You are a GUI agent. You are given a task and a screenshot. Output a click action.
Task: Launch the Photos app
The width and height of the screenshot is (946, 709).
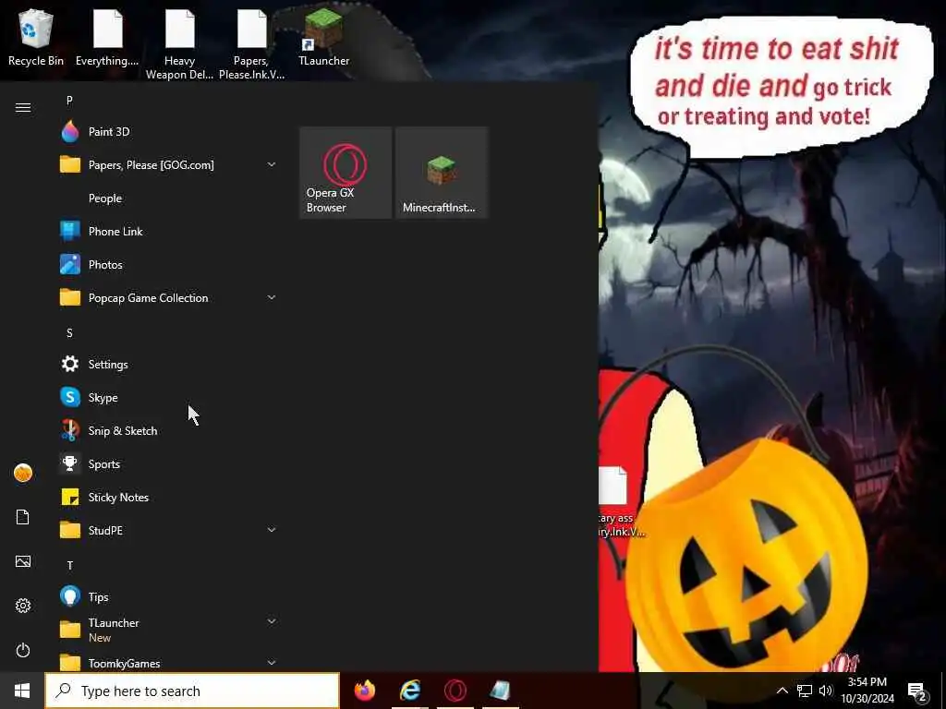click(168, 264)
